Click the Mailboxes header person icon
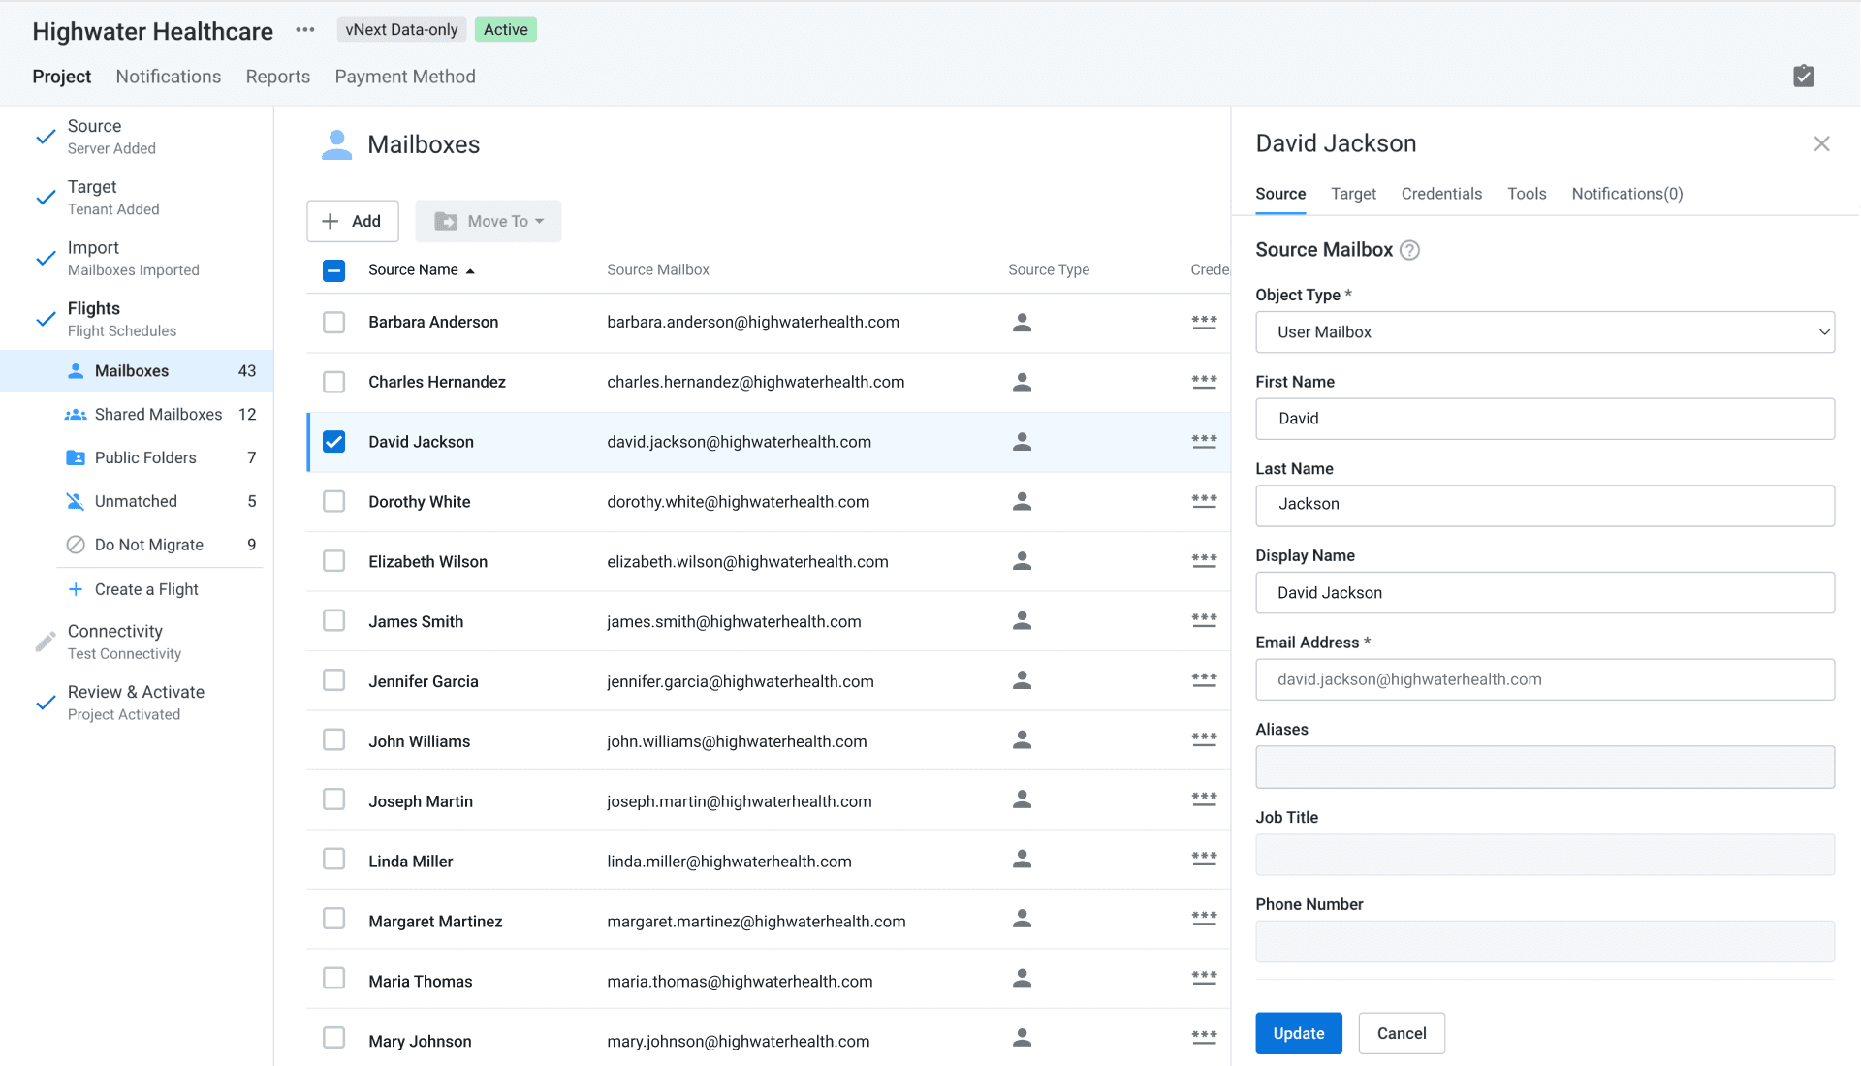The height and width of the screenshot is (1066, 1861). coord(336,145)
